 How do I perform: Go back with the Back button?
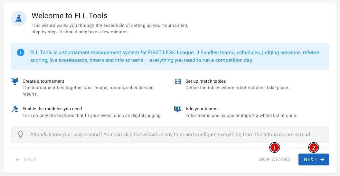click(26, 159)
